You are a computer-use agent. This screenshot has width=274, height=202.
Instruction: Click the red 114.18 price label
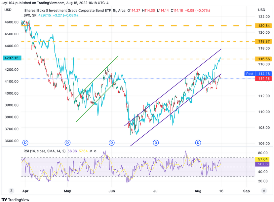pyautogui.click(x=263, y=79)
